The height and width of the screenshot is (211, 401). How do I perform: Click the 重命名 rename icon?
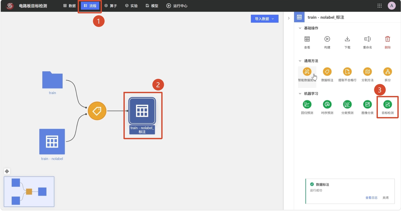[x=367, y=39]
